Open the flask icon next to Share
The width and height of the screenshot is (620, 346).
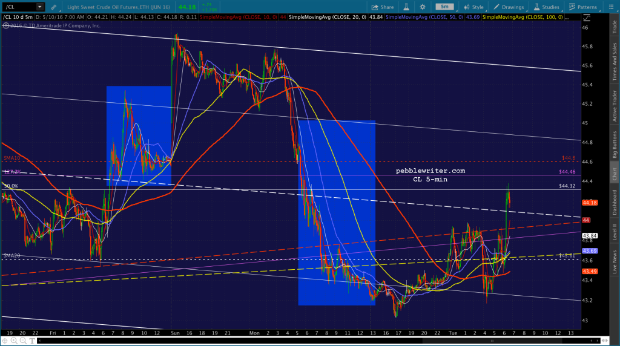(x=406, y=7)
